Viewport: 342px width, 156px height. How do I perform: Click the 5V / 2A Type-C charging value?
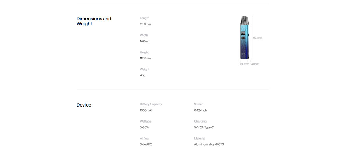204,127
